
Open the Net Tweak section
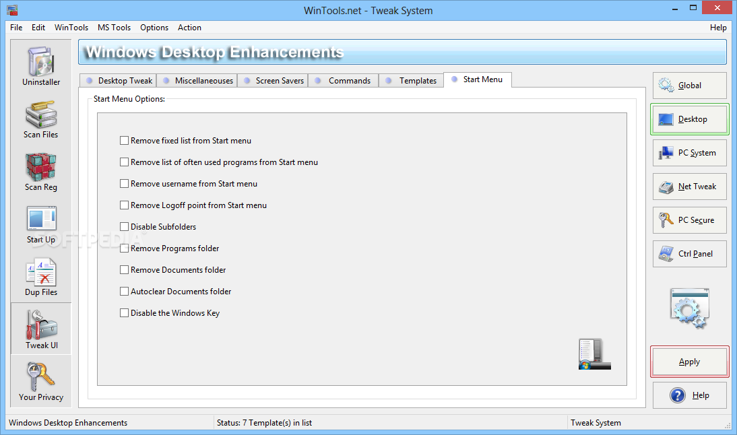(x=690, y=187)
